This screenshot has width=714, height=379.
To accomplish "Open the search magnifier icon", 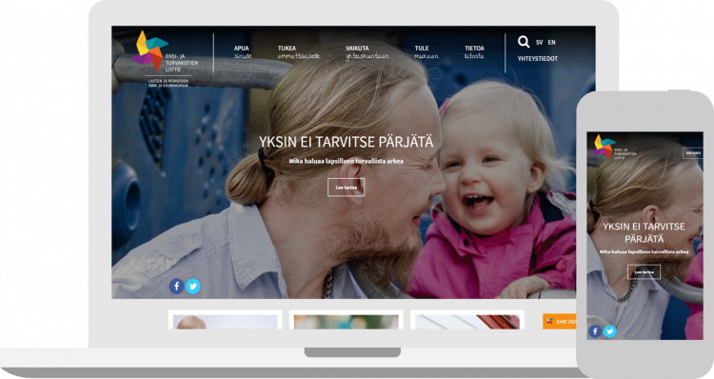I will [524, 42].
